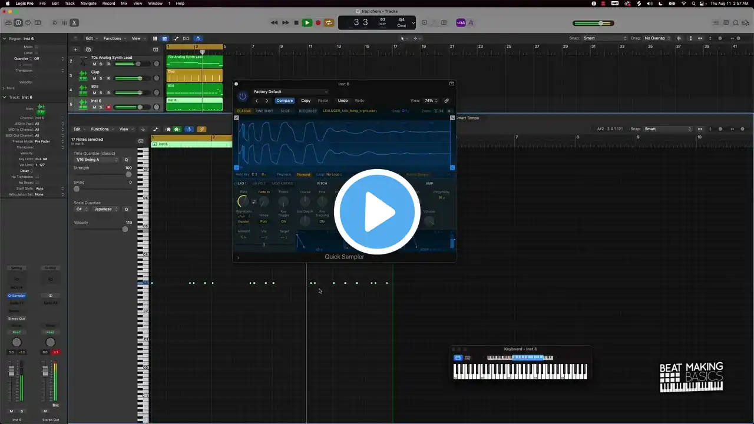Image resolution: width=754 pixels, height=424 pixels.
Task: Open the Library button in control bar
Action: point(8,22)
